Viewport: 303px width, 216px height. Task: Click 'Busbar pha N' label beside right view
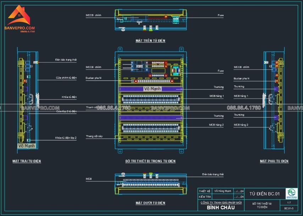(241, 79)
